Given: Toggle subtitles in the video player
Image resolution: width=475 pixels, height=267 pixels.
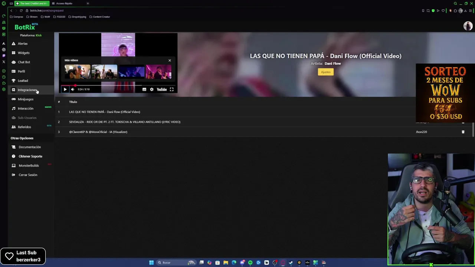Looking at the screenshot, I should click(144, 89).
